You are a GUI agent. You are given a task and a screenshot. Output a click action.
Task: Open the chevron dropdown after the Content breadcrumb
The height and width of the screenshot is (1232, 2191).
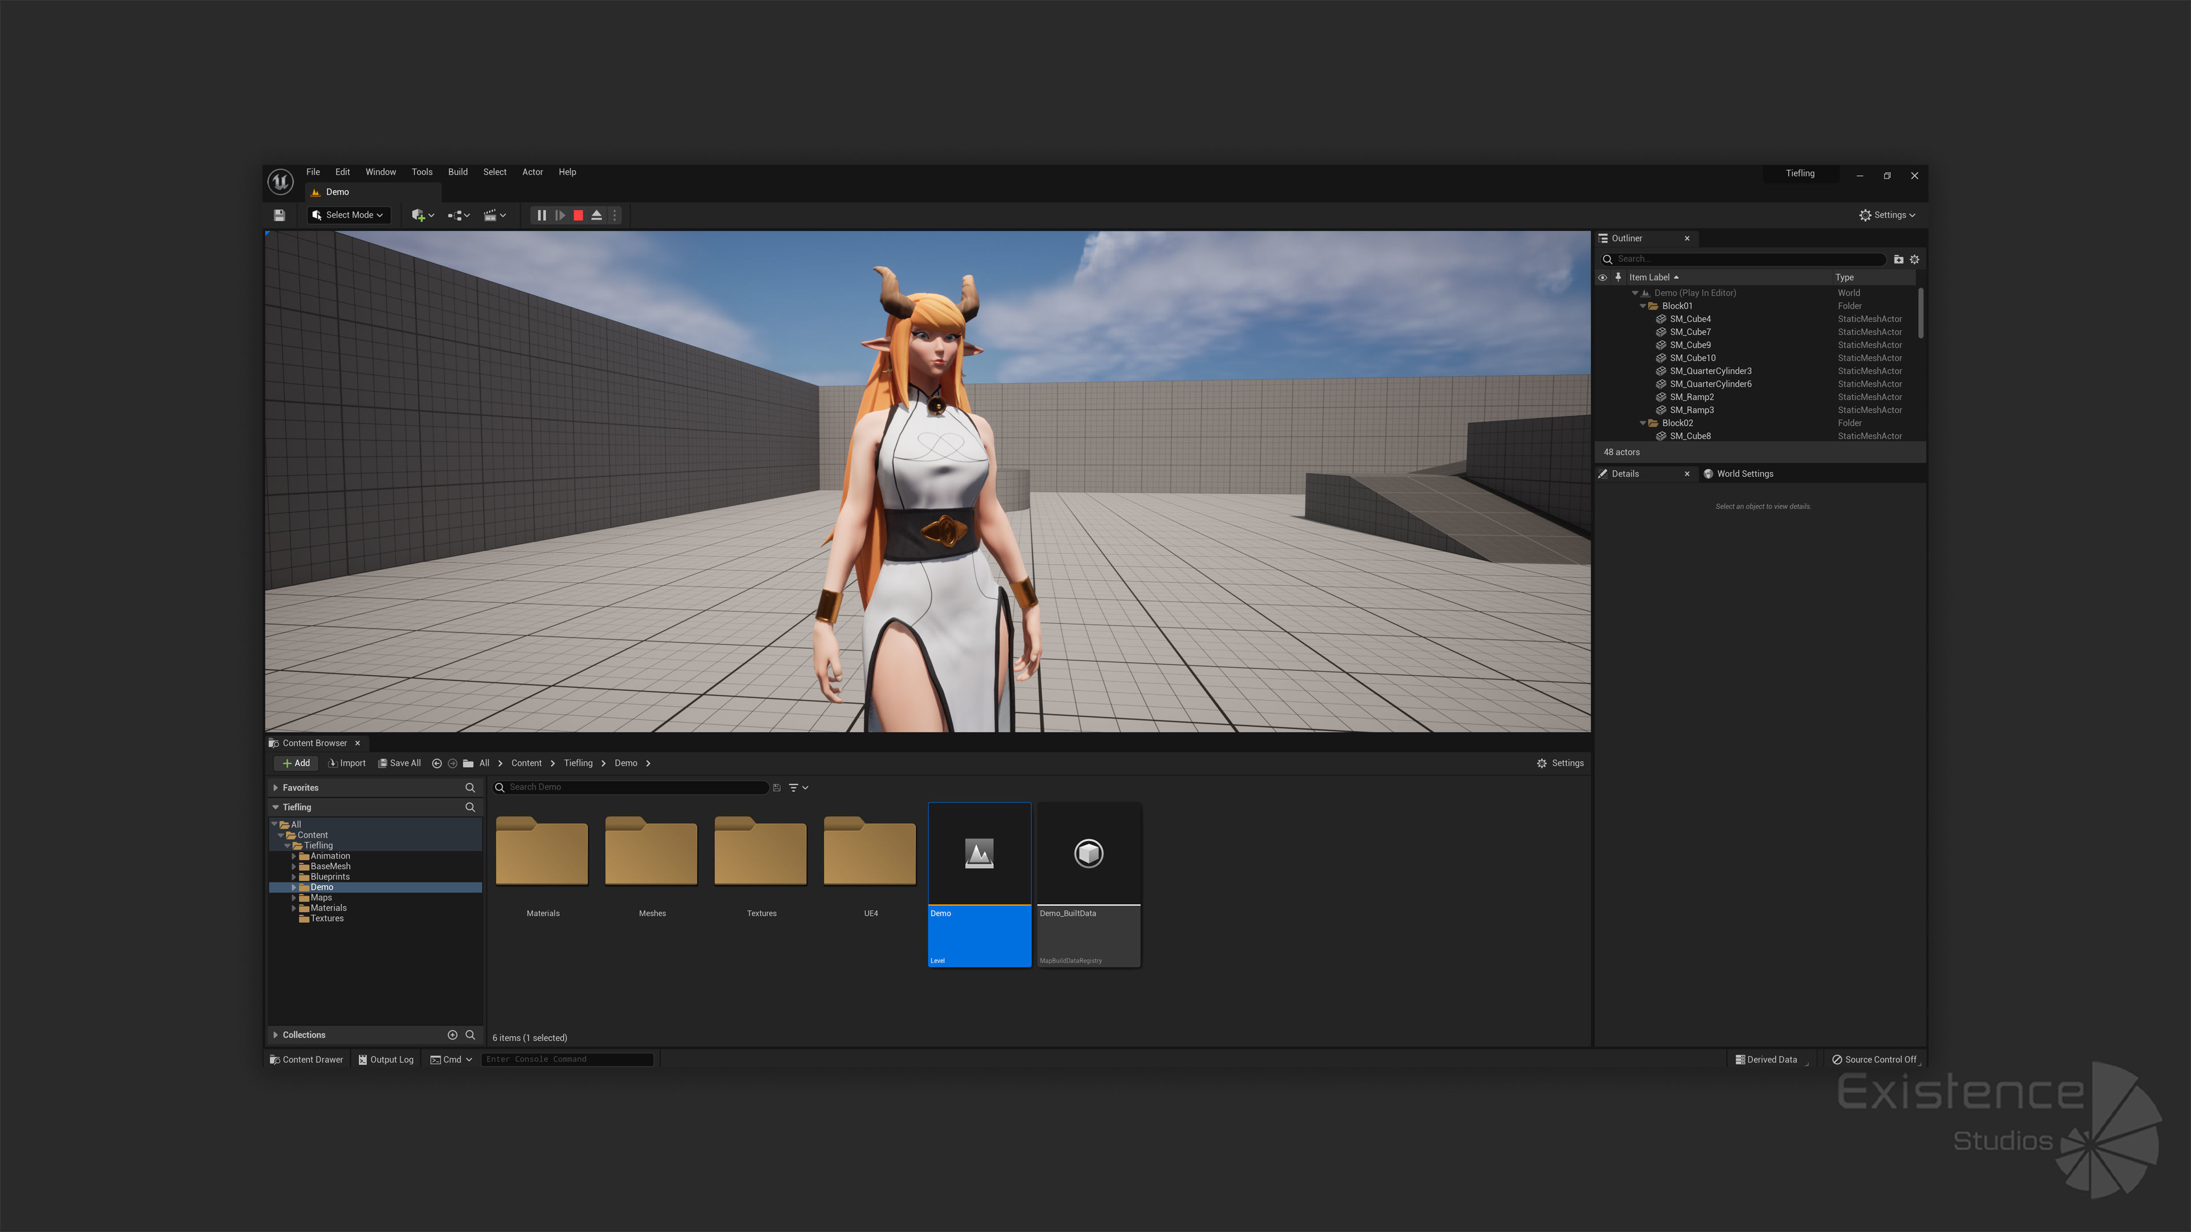(553, 764)
